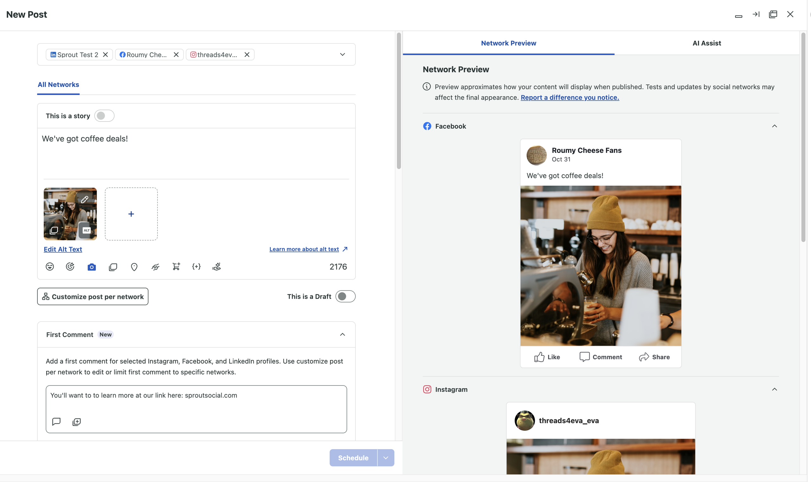Click the coffee image thumbnail

[x=70, y=214]
